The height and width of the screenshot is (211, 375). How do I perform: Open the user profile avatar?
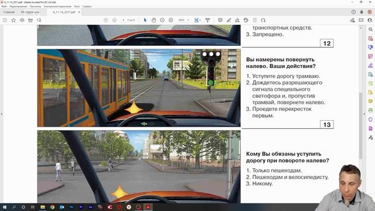pos(370,12)
